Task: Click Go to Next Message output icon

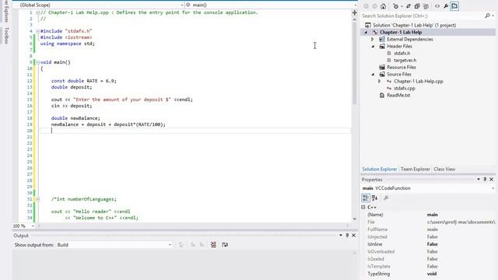Action: (202, 245)
